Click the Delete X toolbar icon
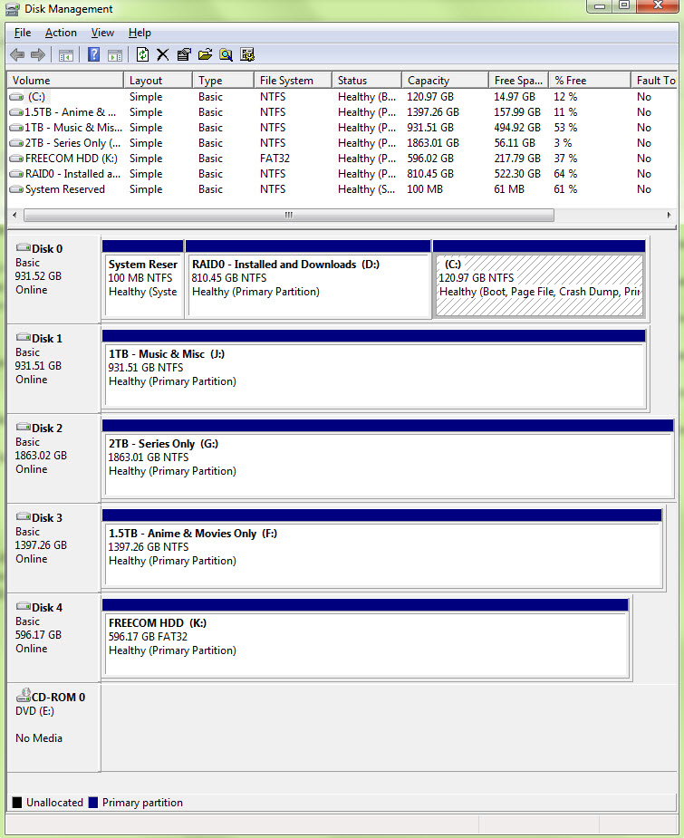This screenshot has width=684, height=838. [x=163, y=54]
